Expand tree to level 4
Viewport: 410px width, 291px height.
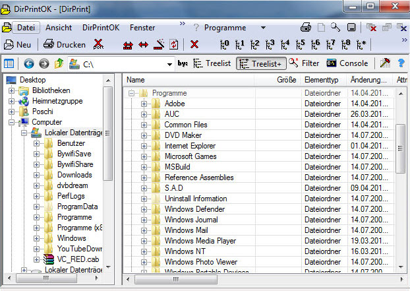pyautogui.click(x=285, y=44)
